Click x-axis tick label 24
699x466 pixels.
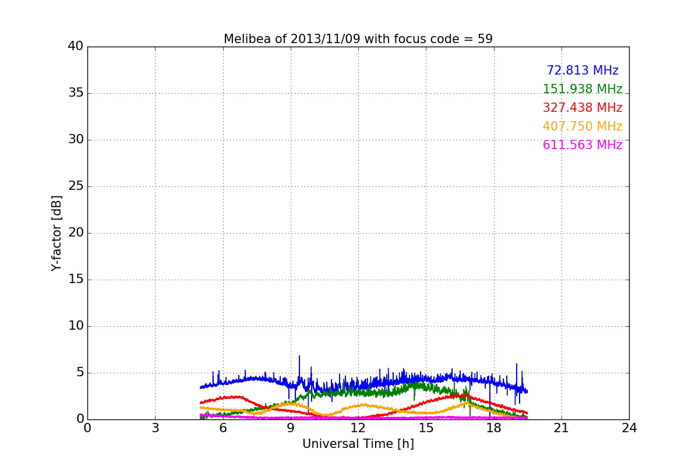629,428
